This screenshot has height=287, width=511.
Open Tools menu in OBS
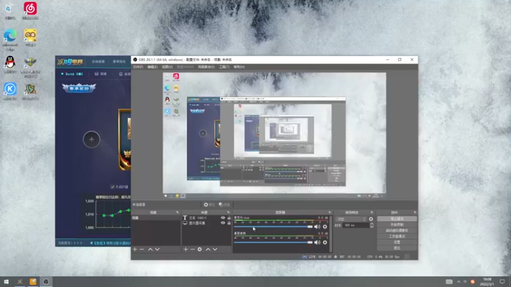tap(224, 67)
